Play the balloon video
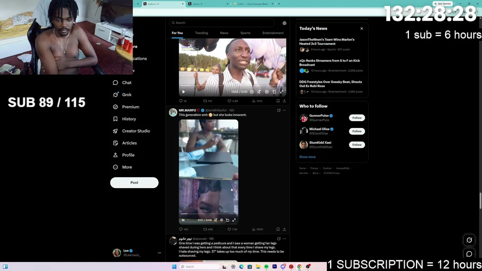This screenshot has height=271, width=482. pos(183,92)
